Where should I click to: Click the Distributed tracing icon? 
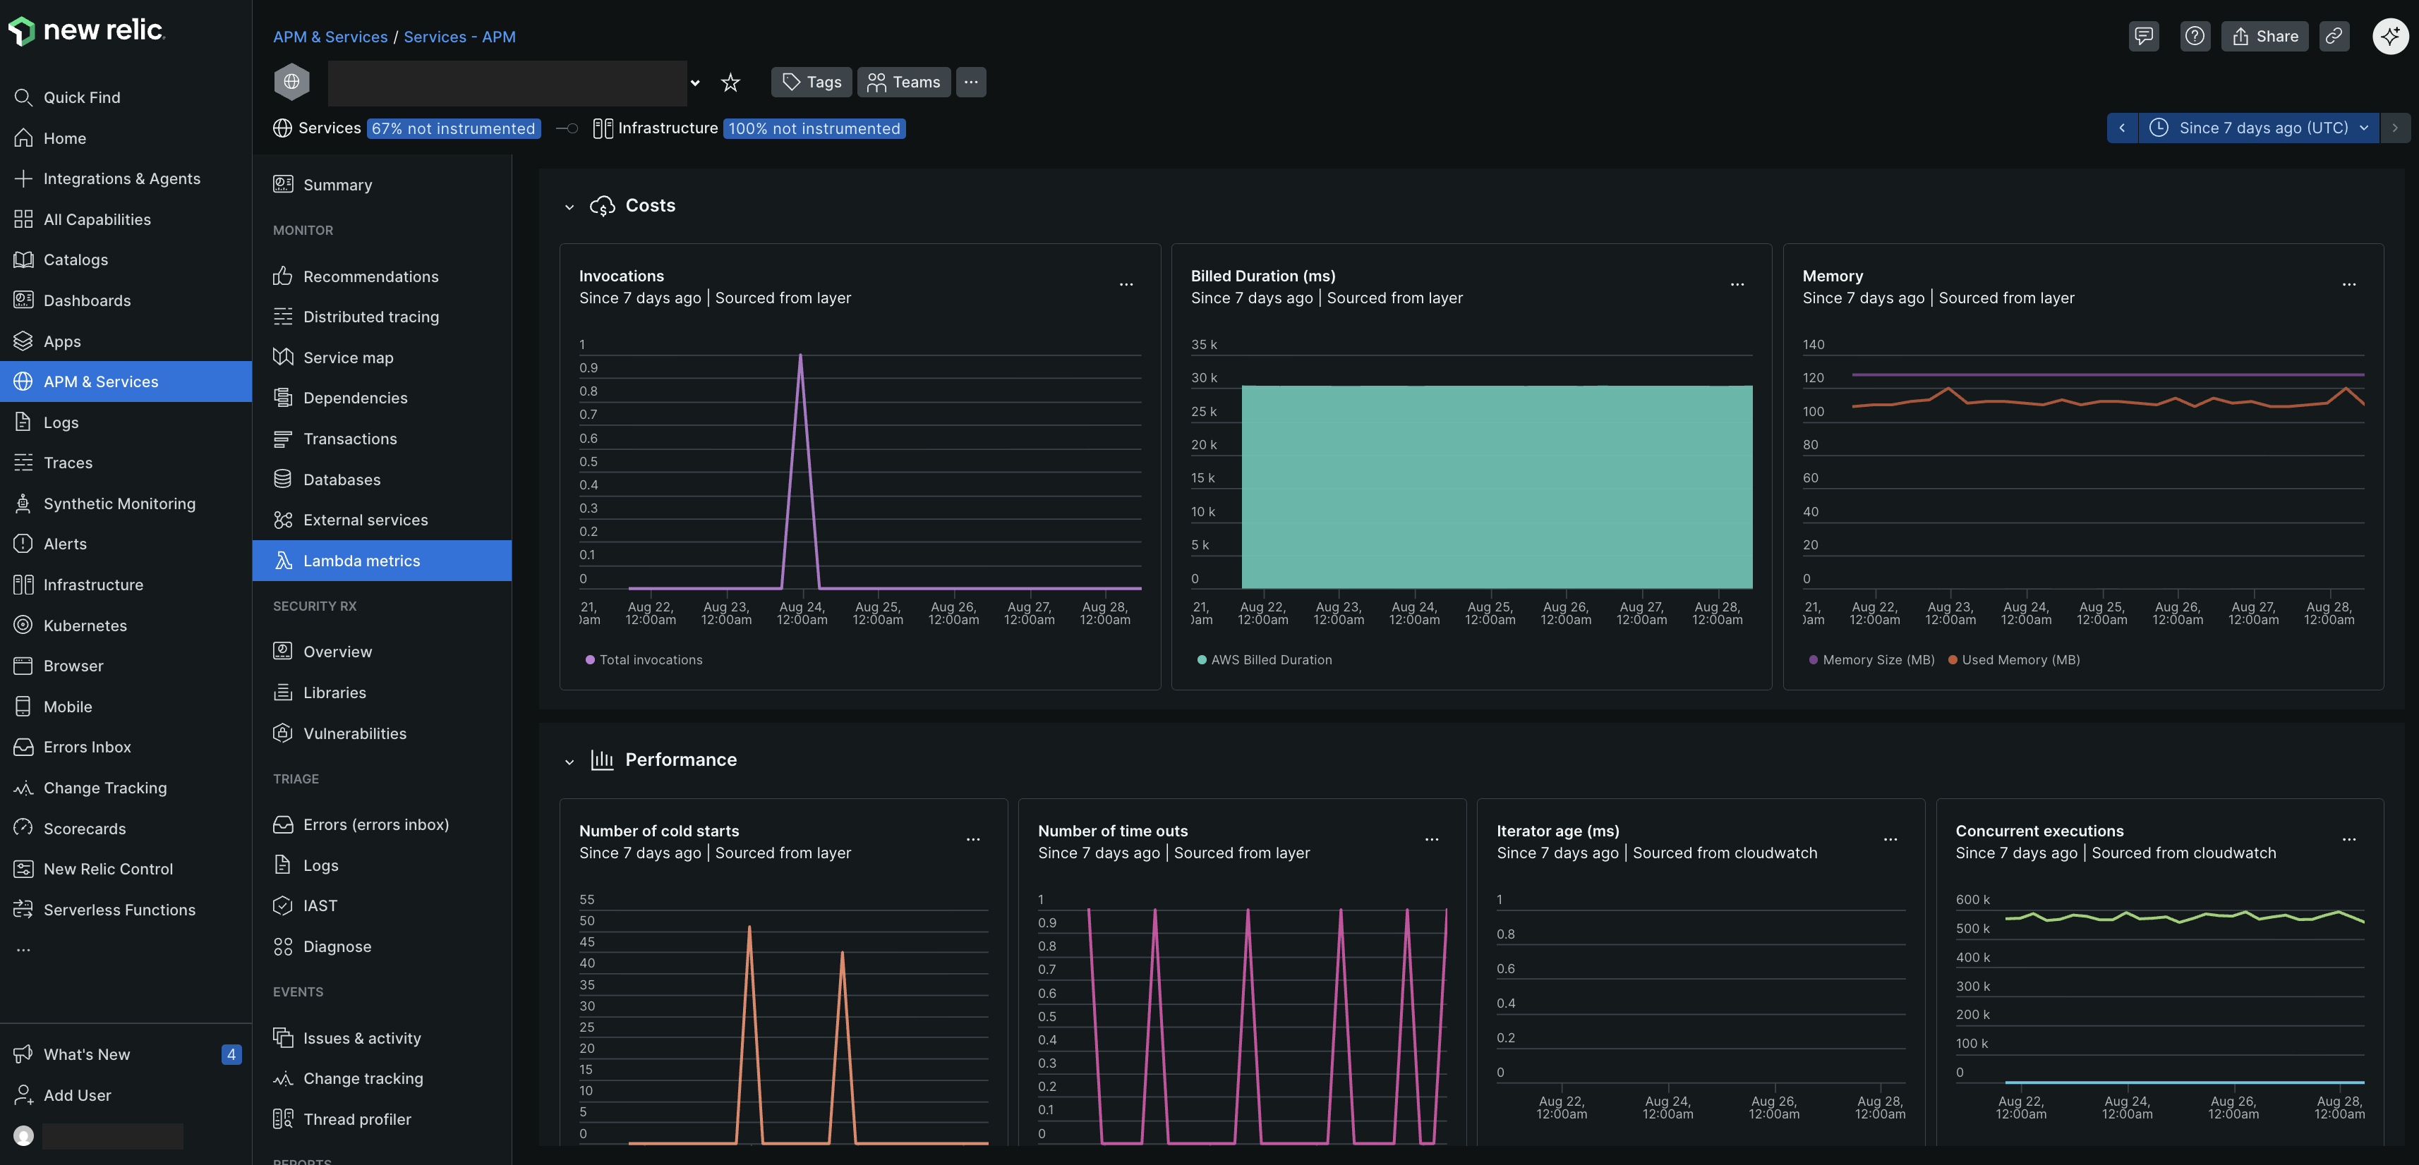pyautogui.click(x=284, y=317)
